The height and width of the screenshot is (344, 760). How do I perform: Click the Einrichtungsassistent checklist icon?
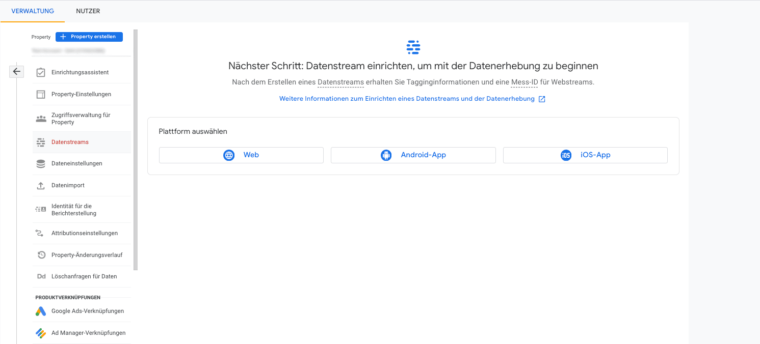41,73
